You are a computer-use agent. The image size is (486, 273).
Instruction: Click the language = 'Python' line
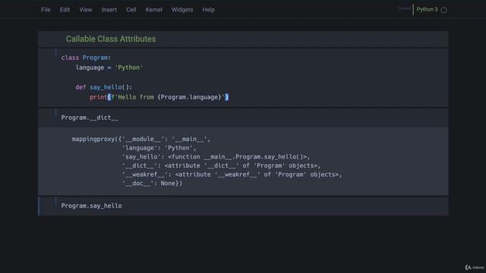coord(109,67)
